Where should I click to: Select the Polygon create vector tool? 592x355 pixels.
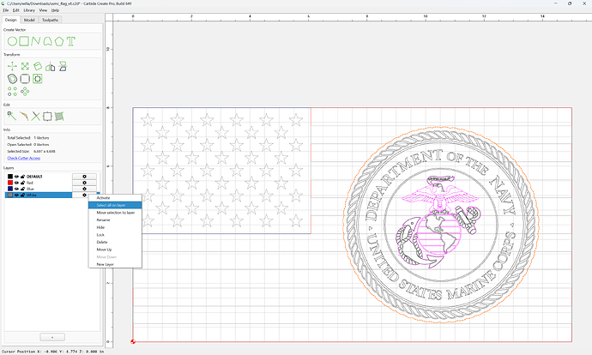point(59,41)
